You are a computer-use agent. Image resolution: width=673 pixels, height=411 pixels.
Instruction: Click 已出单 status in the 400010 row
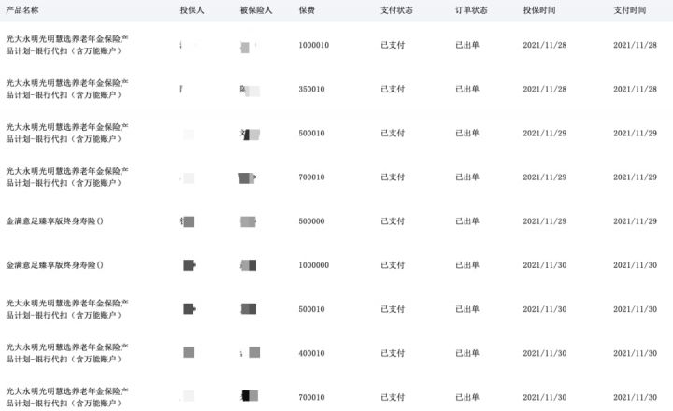467,353
